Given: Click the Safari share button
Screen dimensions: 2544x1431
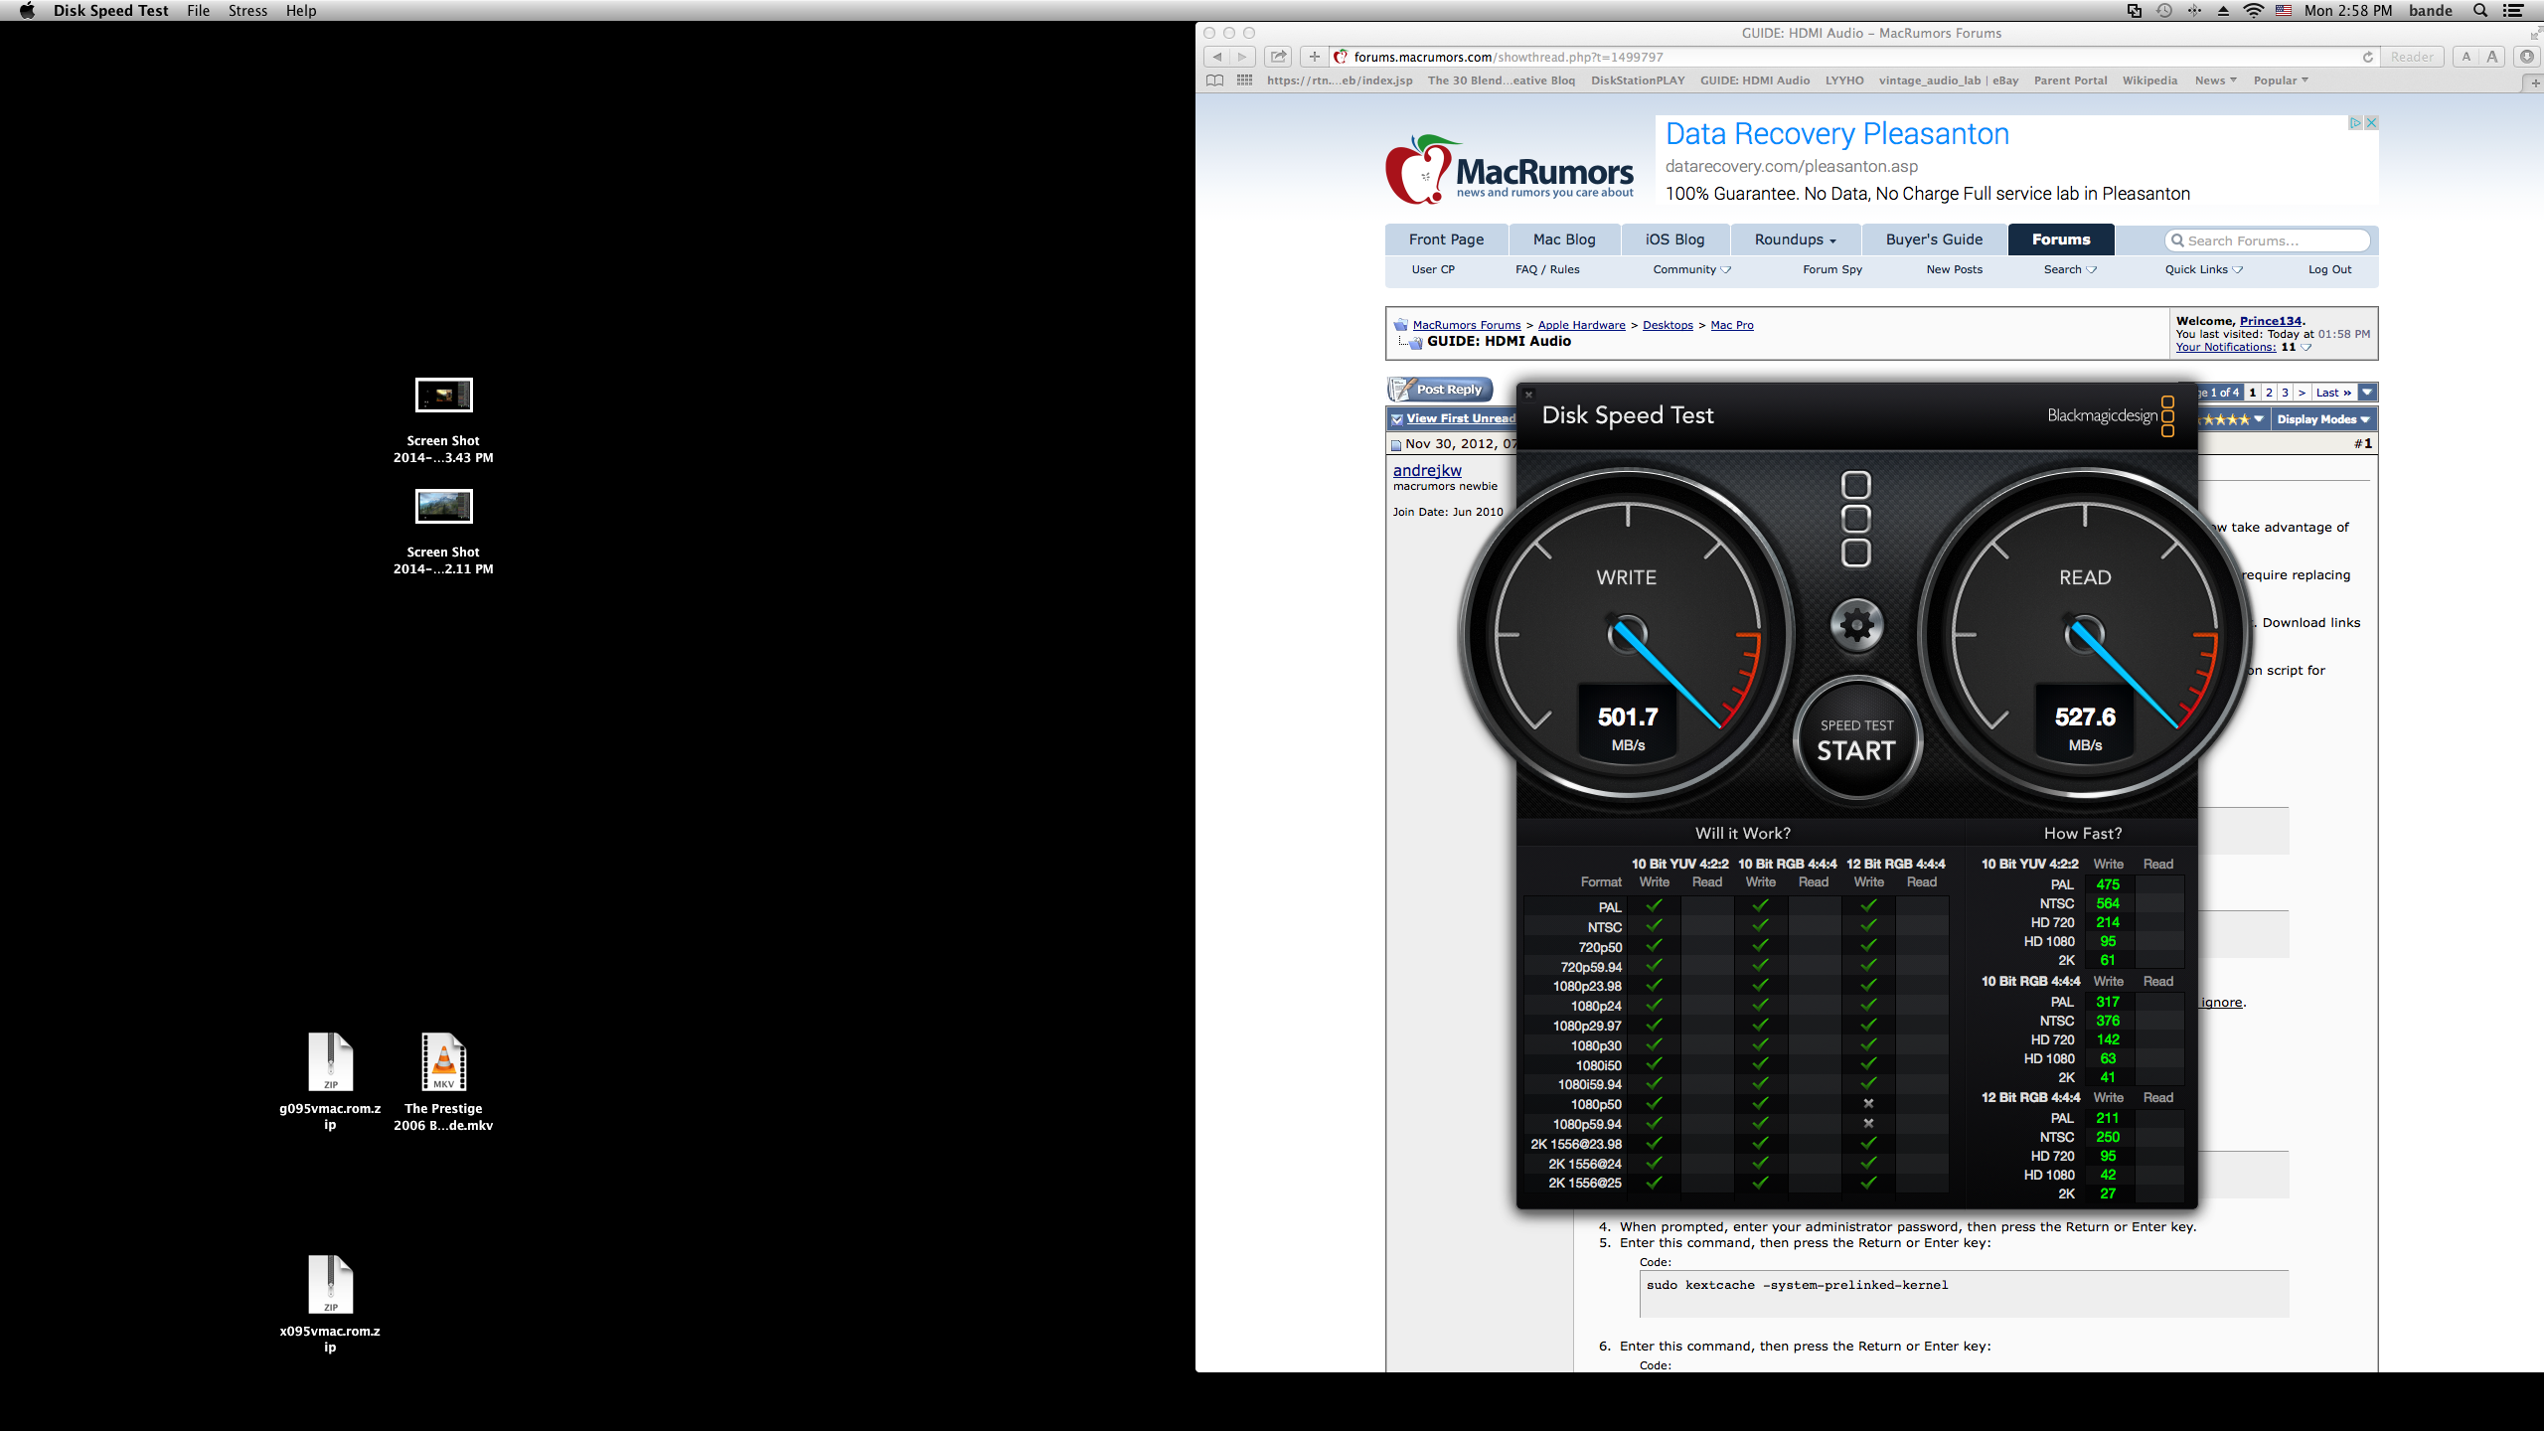Looking at the screenshot, I should click(x=1279, y=57).
